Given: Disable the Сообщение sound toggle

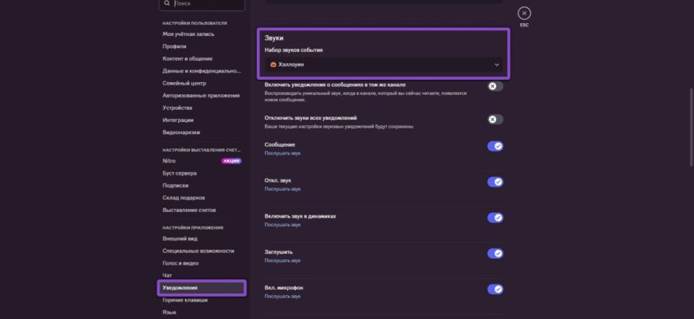Looking at the screenshot, I should point(495,147).
